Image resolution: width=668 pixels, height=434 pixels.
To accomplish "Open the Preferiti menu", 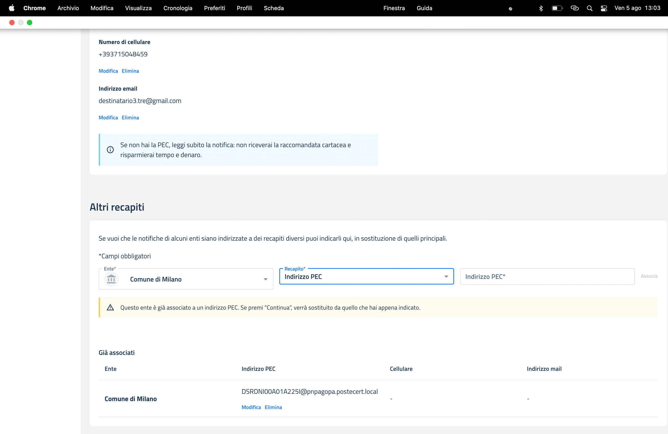I will [x=214, y=8].
